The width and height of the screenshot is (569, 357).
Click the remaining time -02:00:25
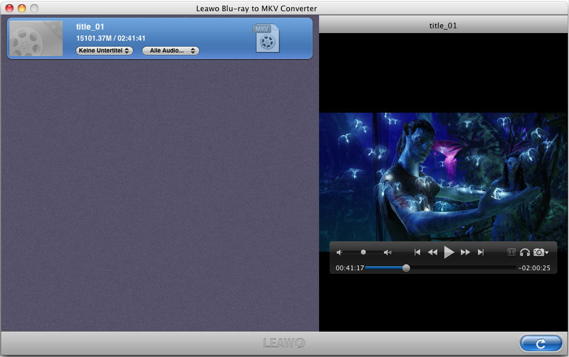pos(534,268)
